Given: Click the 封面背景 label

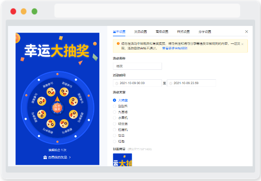Looking at the screenshot, I should (119, 149).
